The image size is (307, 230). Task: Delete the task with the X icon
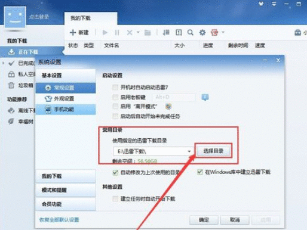[x=130, y=32]
